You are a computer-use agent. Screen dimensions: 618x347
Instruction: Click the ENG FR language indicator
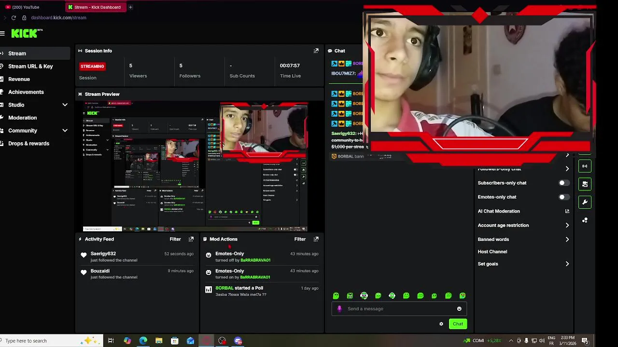coord(552,341)
